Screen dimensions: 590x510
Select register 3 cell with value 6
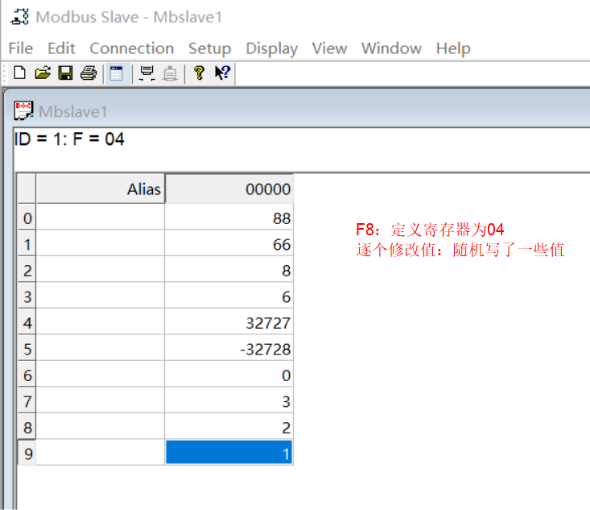(229, 296)
